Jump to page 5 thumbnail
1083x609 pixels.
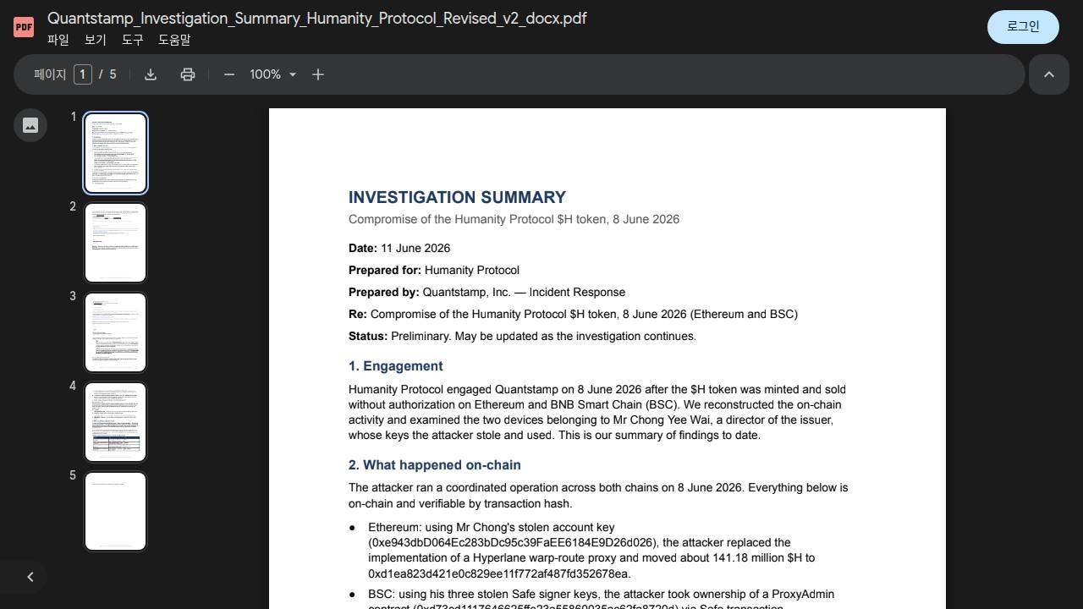coord(116,512)
